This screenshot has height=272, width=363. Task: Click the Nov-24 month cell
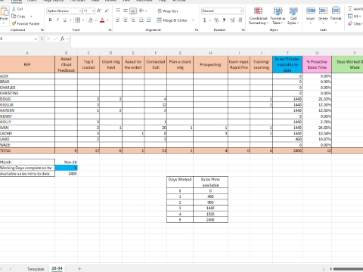(x=66, y=162)
